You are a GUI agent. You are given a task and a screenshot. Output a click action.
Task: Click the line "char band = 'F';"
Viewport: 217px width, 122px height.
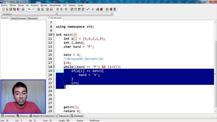79,47
